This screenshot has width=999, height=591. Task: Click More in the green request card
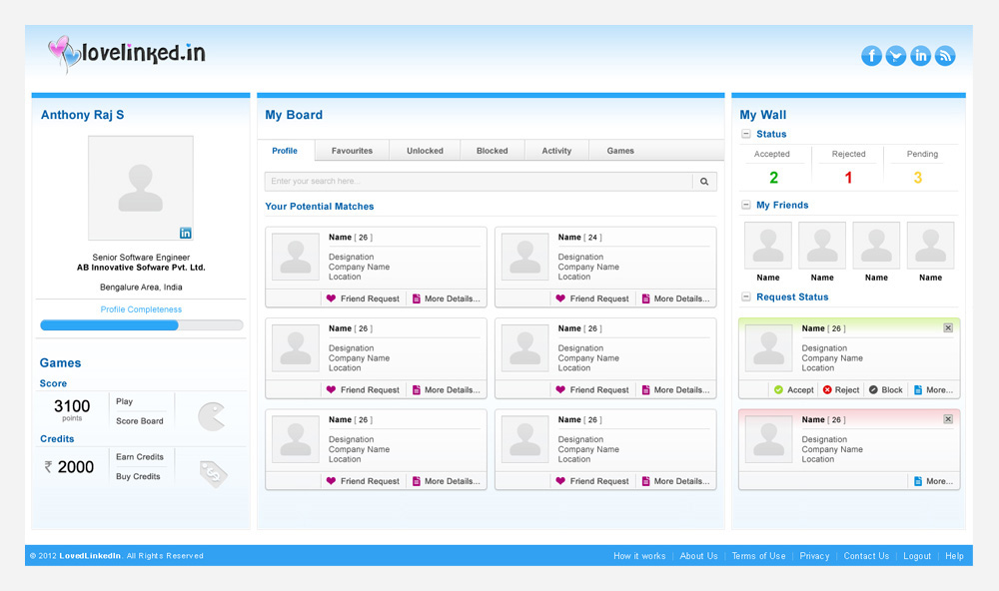tap(933, 389)
